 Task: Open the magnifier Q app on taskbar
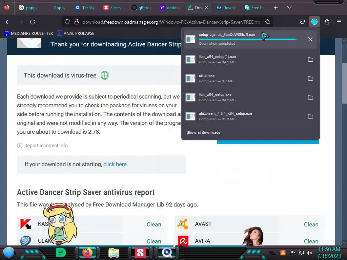point(167,253)
